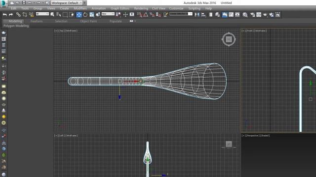Open the Rendering menu
This screenshot has height=177, width=316.
(x=141, y=8)
